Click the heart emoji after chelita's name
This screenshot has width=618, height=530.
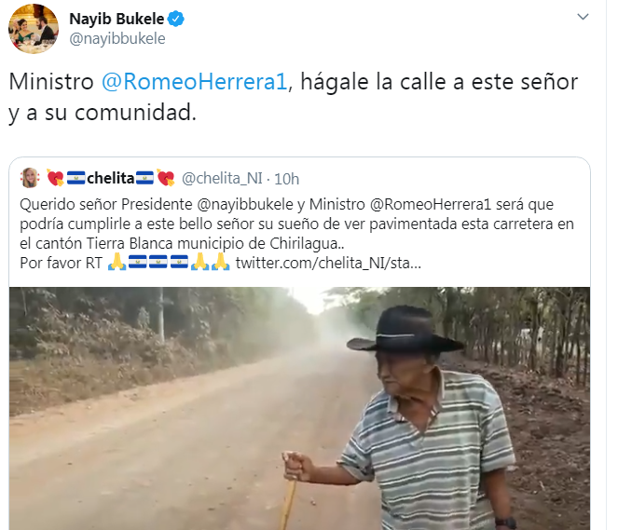(x=166, y=178)
